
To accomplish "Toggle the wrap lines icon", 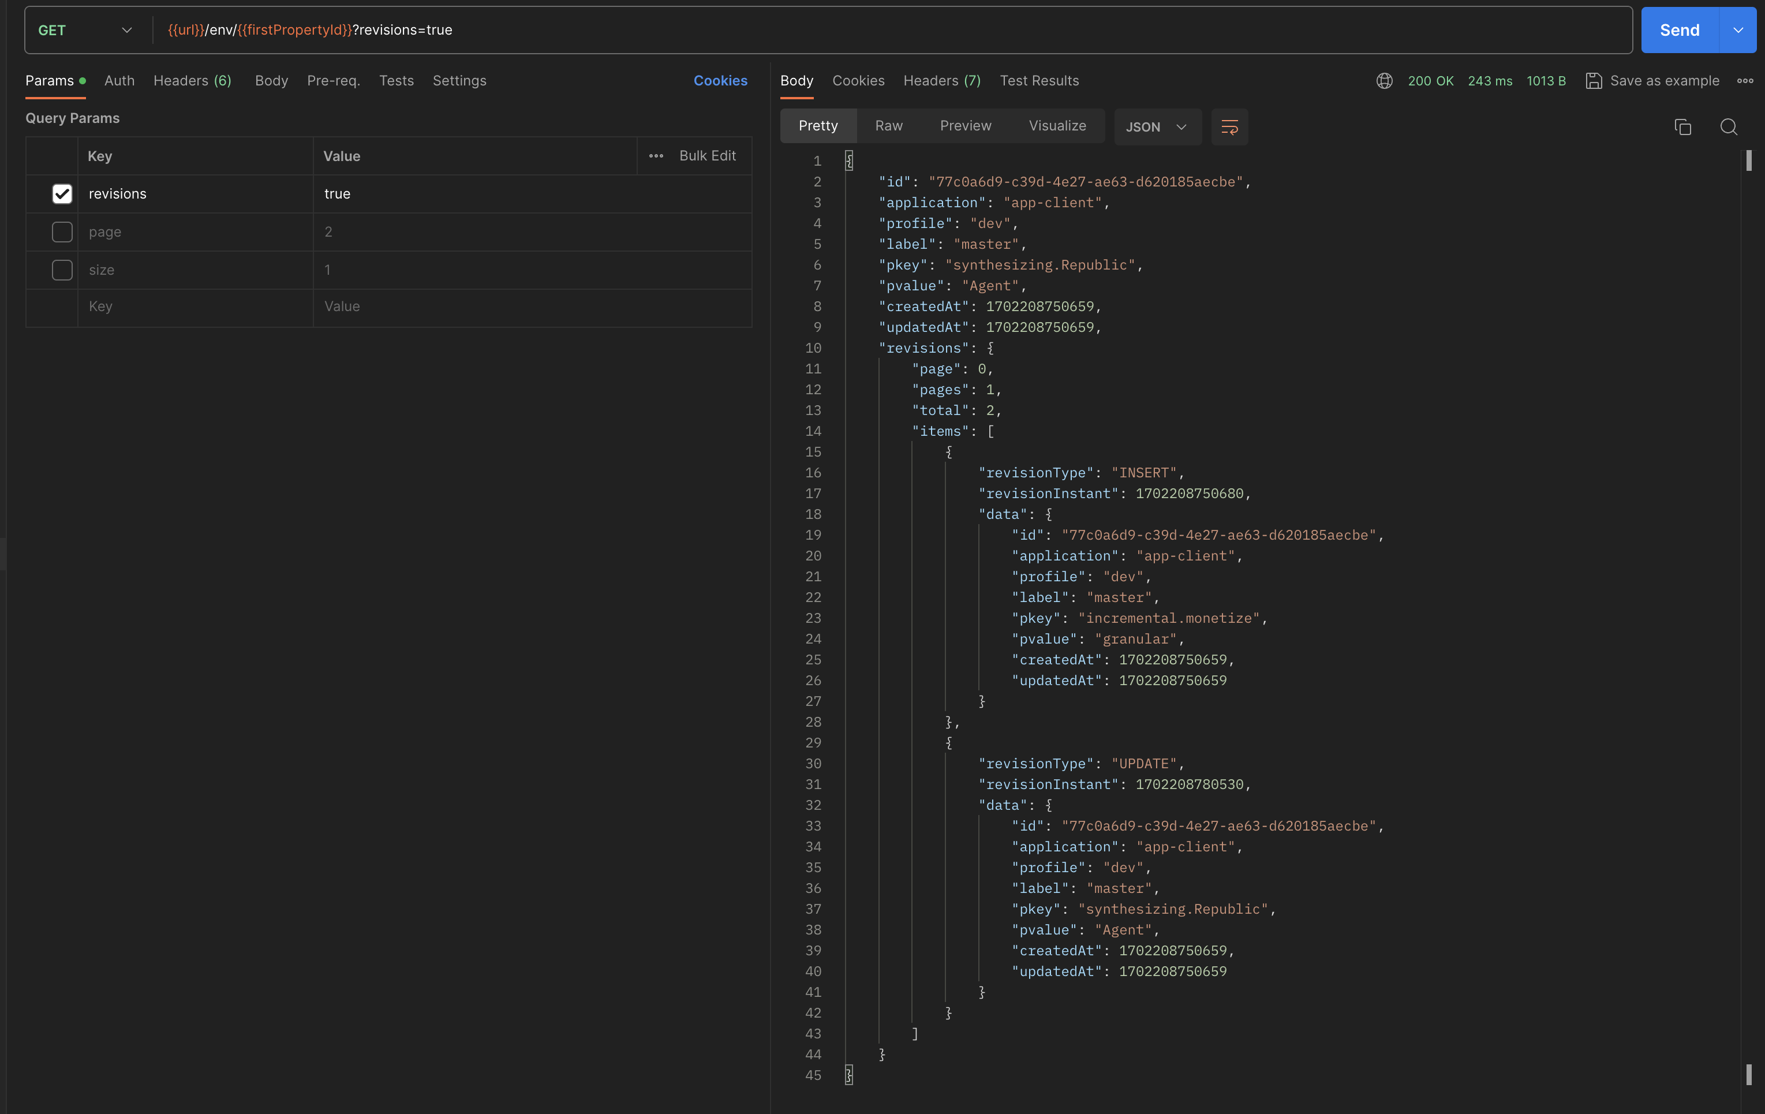I will 1229,127.
